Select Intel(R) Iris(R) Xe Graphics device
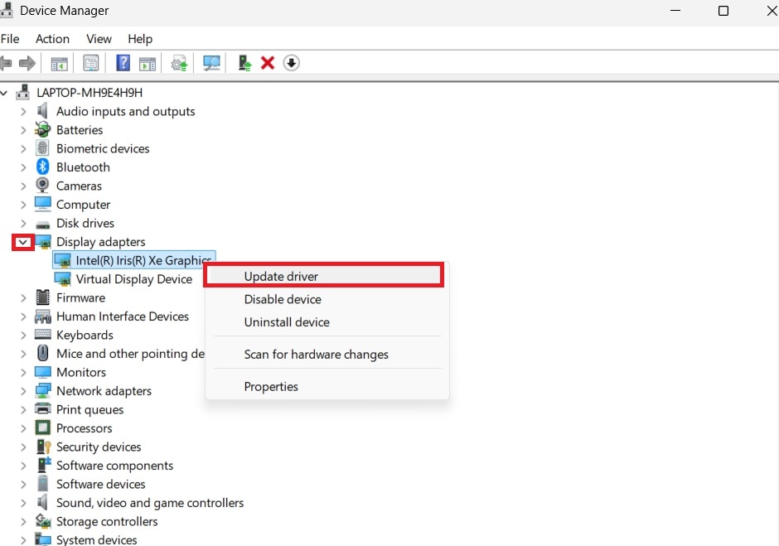 134,260
